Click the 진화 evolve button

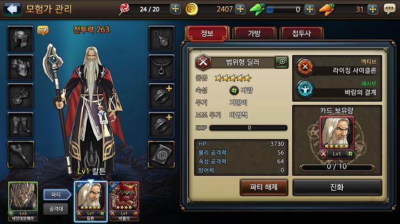tap(337, 187)
